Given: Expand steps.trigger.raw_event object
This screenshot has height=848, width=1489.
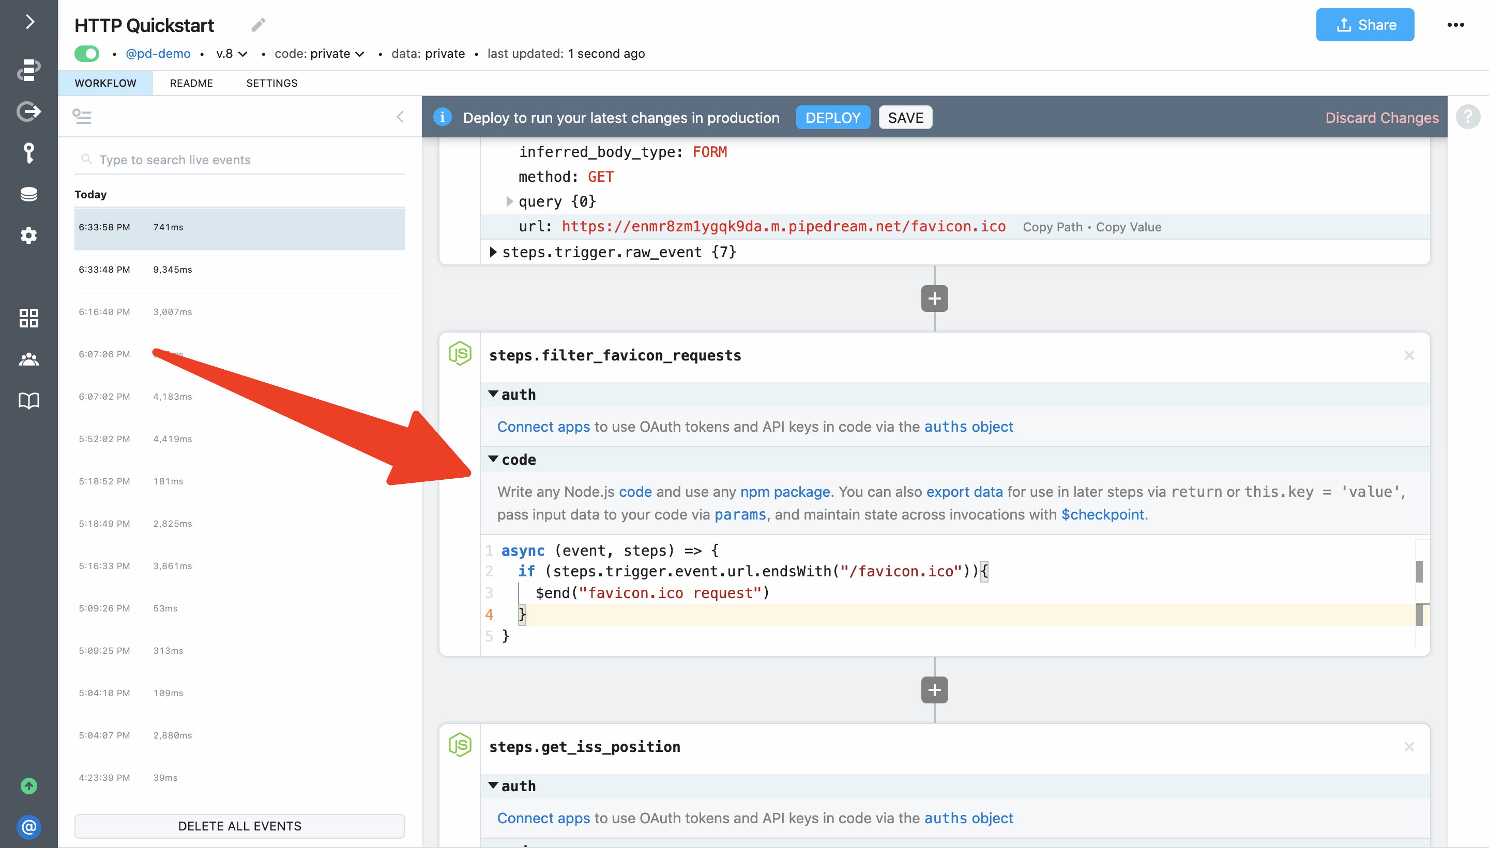Looking at the screenshot, I should [493, 252].
